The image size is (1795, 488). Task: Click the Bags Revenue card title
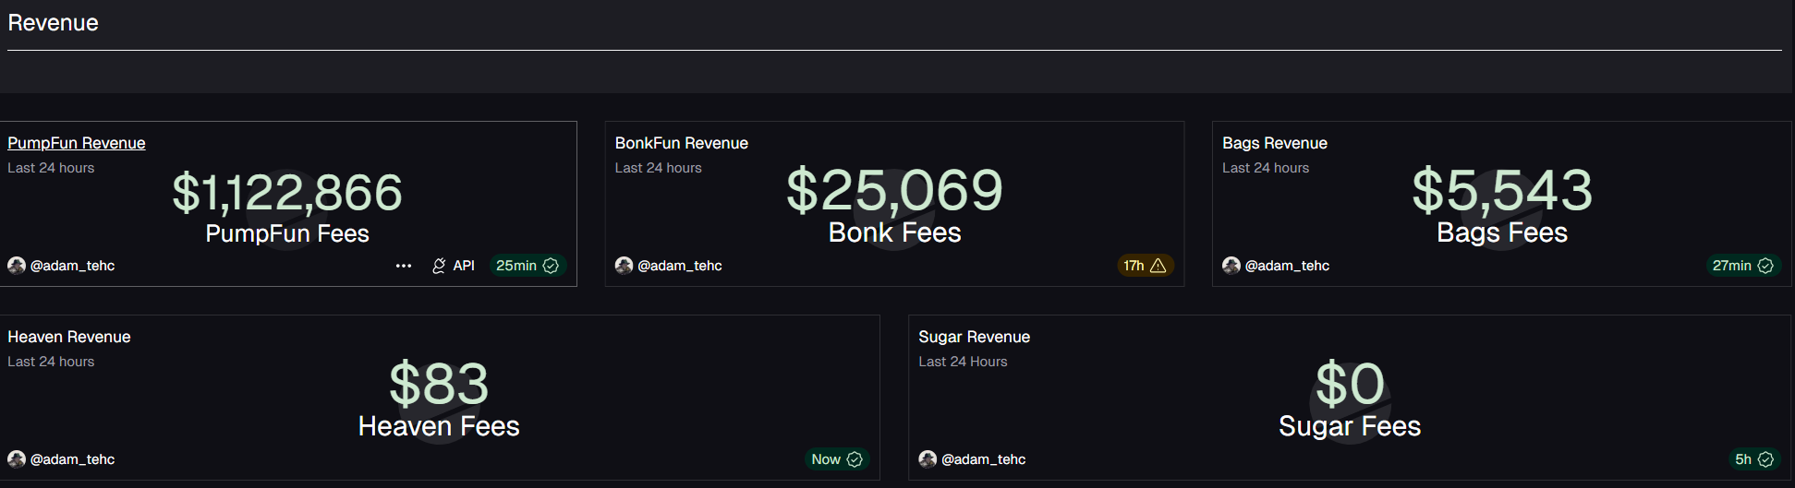tap(1275, 143)
